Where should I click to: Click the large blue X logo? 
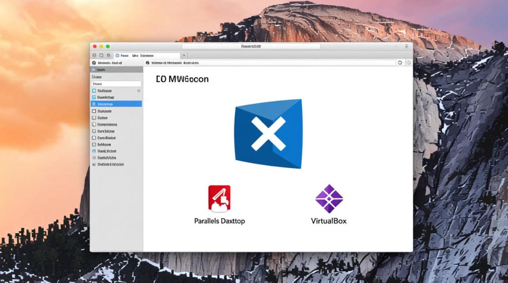click(268, 134)
